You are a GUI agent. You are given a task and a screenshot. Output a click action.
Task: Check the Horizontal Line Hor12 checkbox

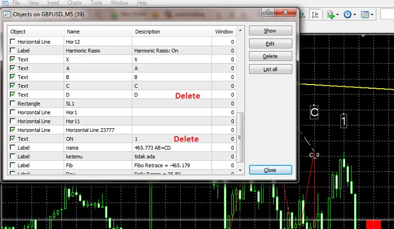14,41
